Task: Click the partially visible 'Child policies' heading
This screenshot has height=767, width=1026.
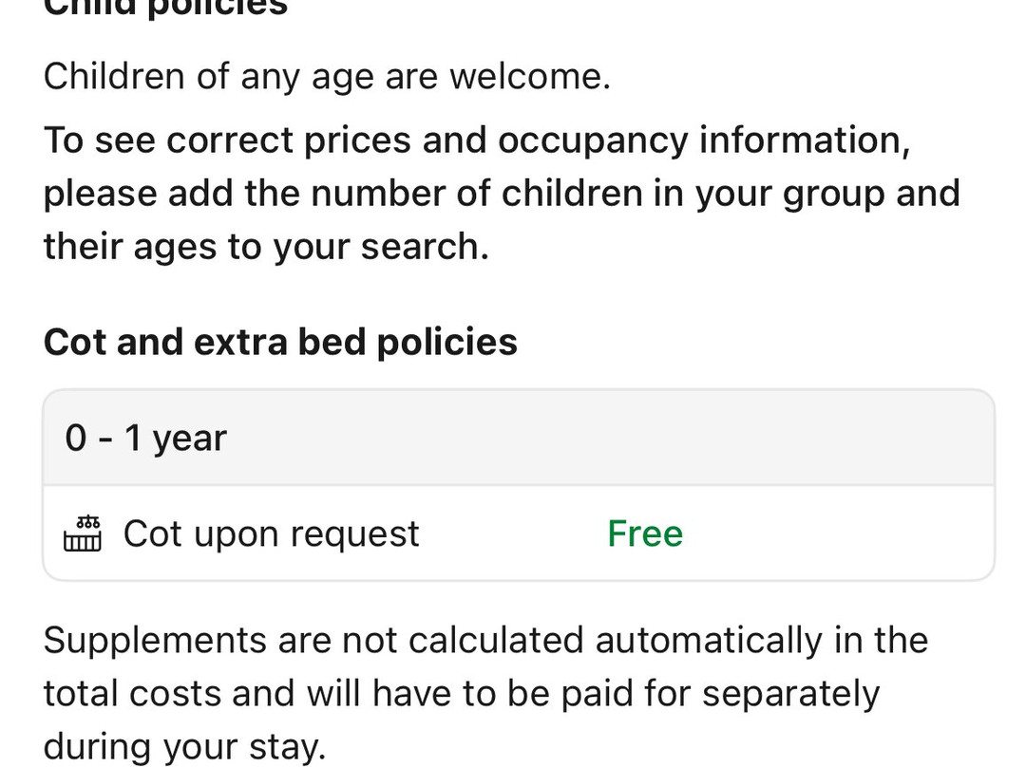Action: tap(165, 8)
